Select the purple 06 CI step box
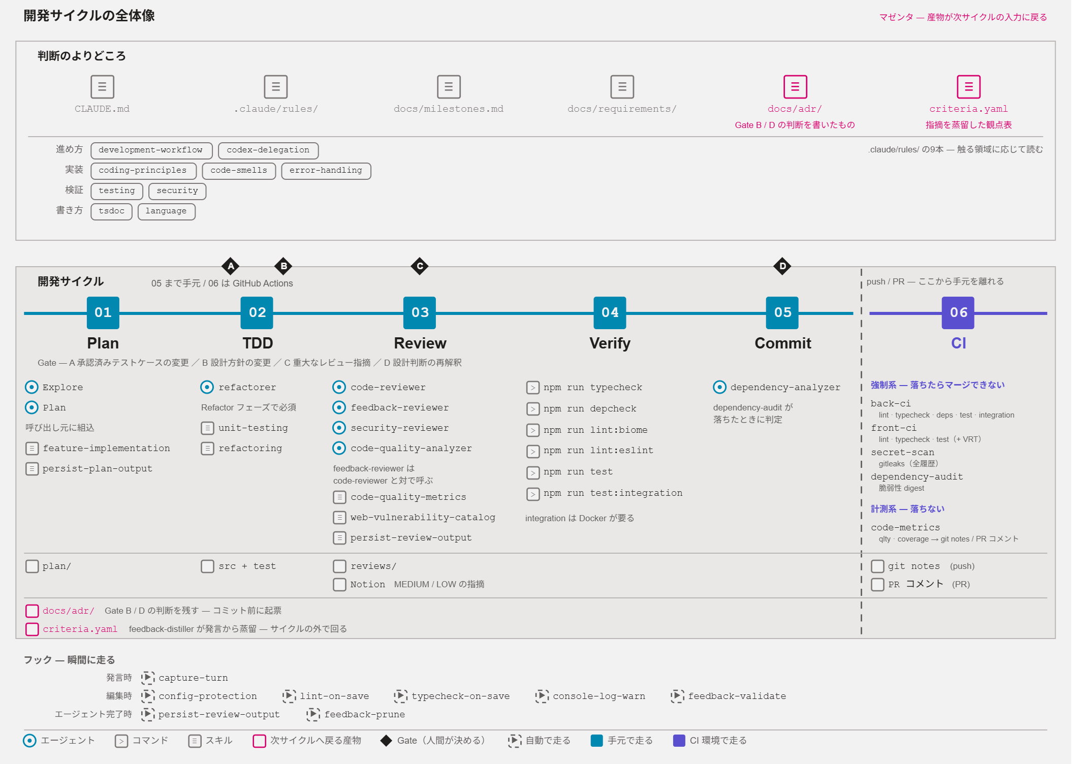 click(958, 313)
